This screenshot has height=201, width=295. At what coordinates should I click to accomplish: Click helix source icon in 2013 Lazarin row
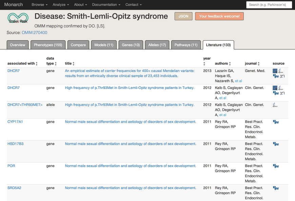tap(280, 71)
